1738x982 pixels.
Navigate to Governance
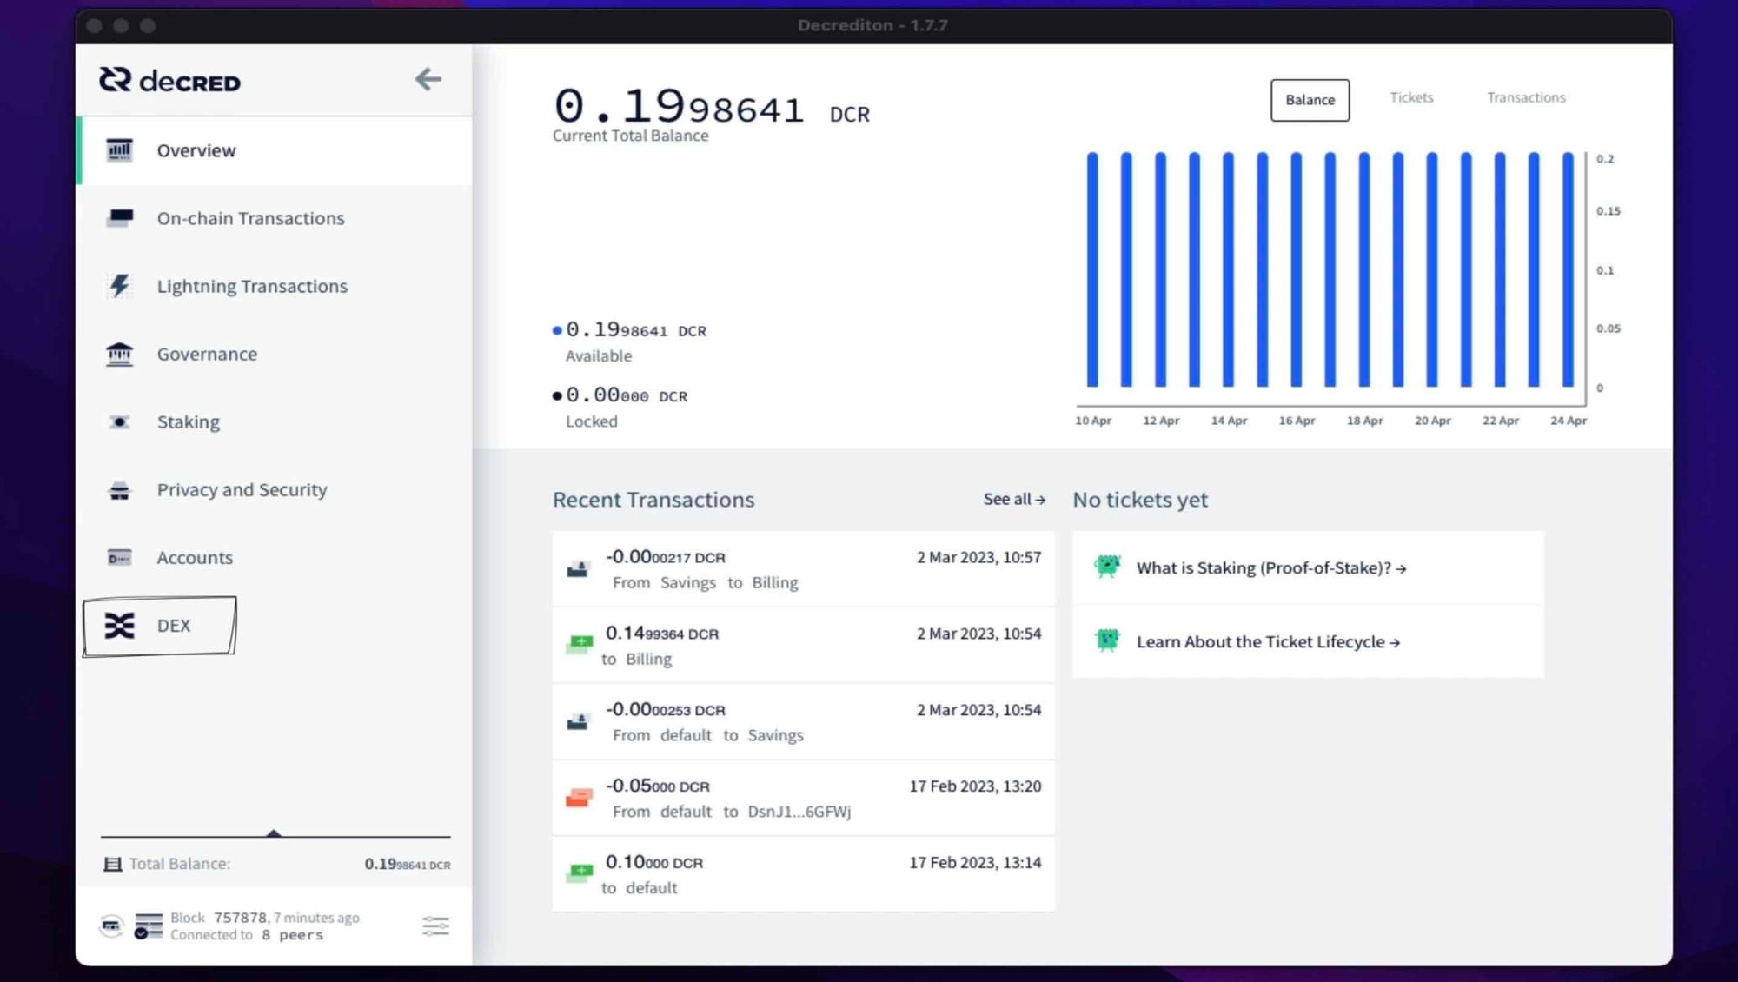274,354
